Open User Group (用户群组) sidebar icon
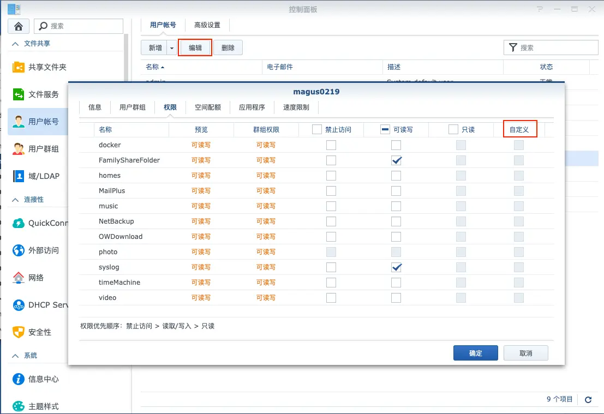604x414 pixels. [x=19, y=149]
